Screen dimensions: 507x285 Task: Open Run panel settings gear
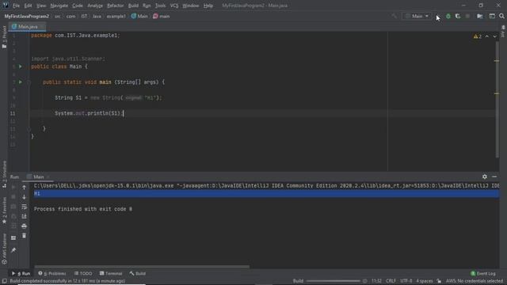pyautogui.click(x=484, y=177)
